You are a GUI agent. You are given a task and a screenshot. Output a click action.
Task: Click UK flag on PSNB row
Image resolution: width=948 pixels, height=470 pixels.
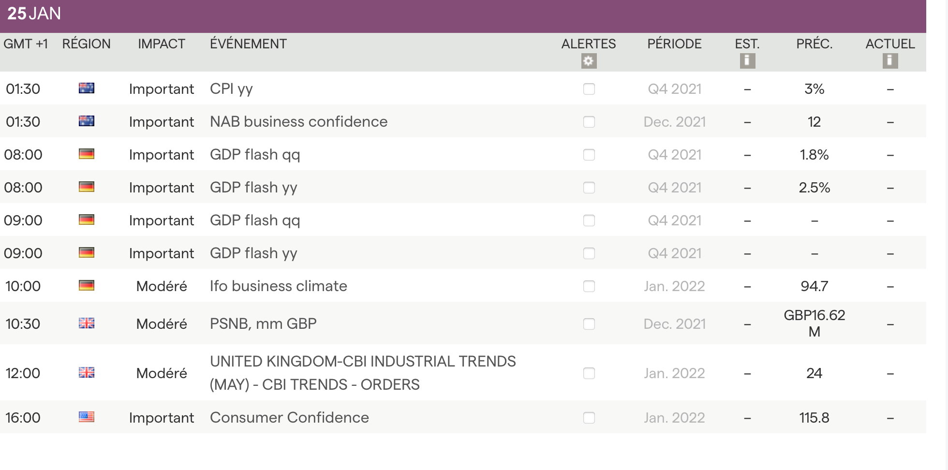tap(87, 323)
